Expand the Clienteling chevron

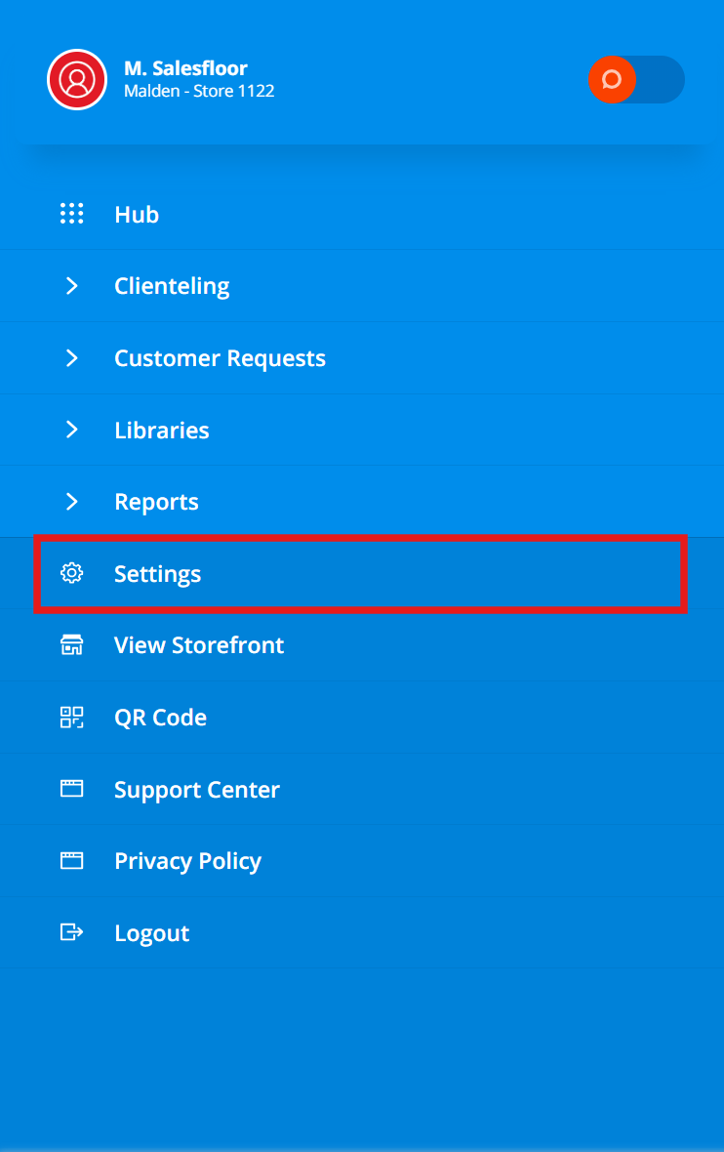coord(71,286)
